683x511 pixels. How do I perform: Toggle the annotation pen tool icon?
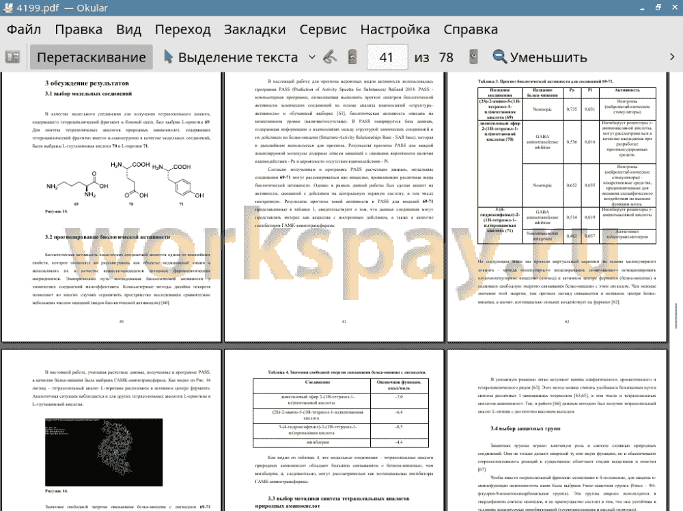330,57
